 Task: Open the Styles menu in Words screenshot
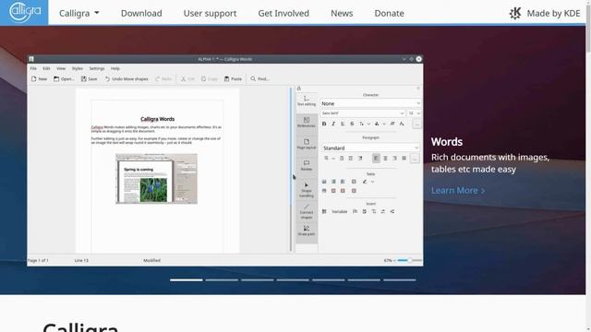[x=78, y=68]
